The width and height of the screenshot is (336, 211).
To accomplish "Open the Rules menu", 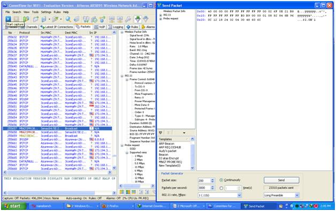I will pos(57,12).
